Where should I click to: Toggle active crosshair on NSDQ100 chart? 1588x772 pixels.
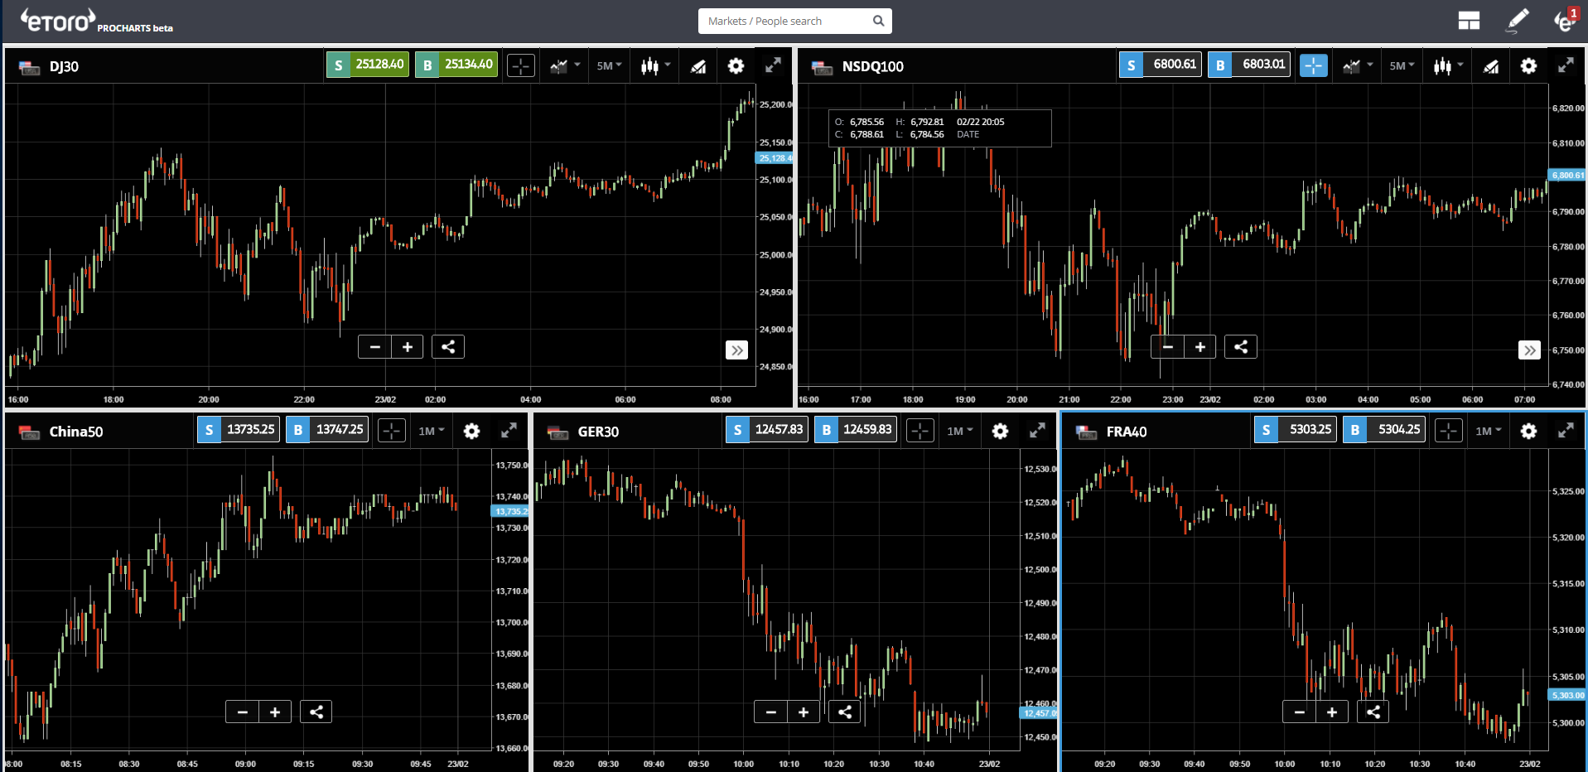pyautogui.click(x=1314, y=65)
